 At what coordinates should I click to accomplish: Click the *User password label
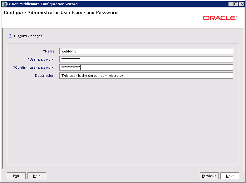[41, 59]
